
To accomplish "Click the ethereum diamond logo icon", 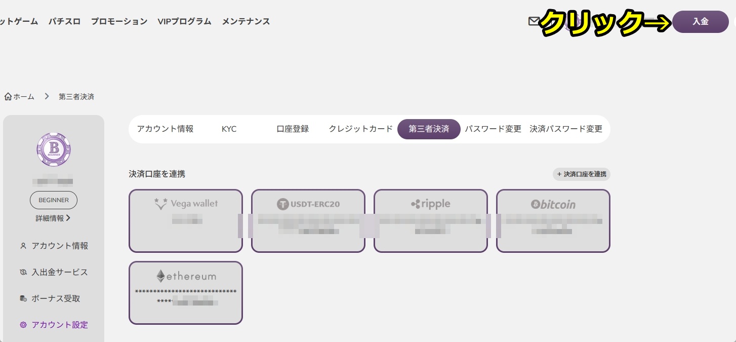I will coord(160,276).
